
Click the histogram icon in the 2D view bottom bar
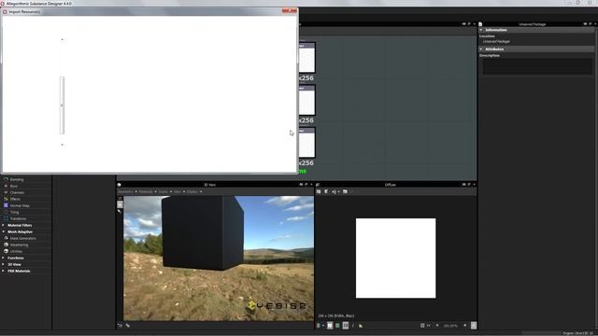coord(361,326)
